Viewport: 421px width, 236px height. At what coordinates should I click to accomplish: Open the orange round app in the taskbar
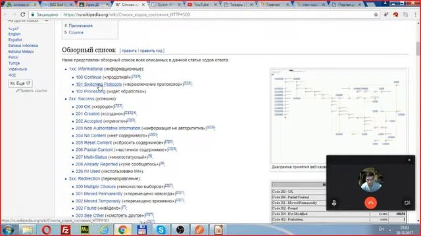point(199,230)
